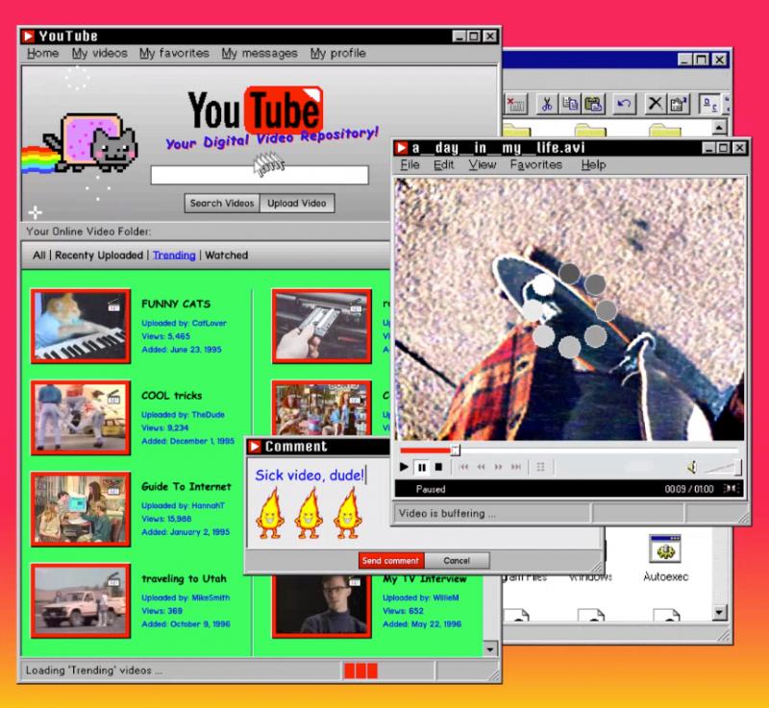Viewport: 769px width, 708px height.
Task: Mute using the speaker icon in the player
Action: [692, 468]
